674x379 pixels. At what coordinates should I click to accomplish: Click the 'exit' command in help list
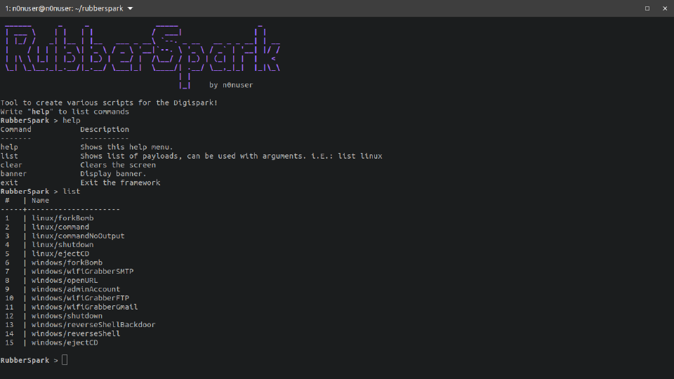point(9,182)
